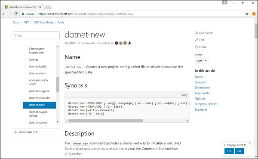This screenshot has height=159, width=258.
Task: Jump to Template options in article links
Action: point(206,104)
